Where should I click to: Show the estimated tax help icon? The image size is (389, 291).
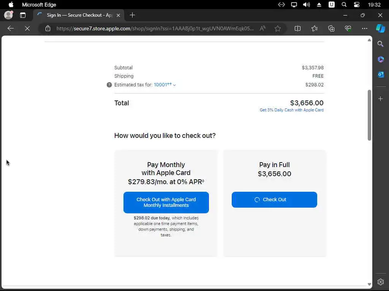click(109, 85)
